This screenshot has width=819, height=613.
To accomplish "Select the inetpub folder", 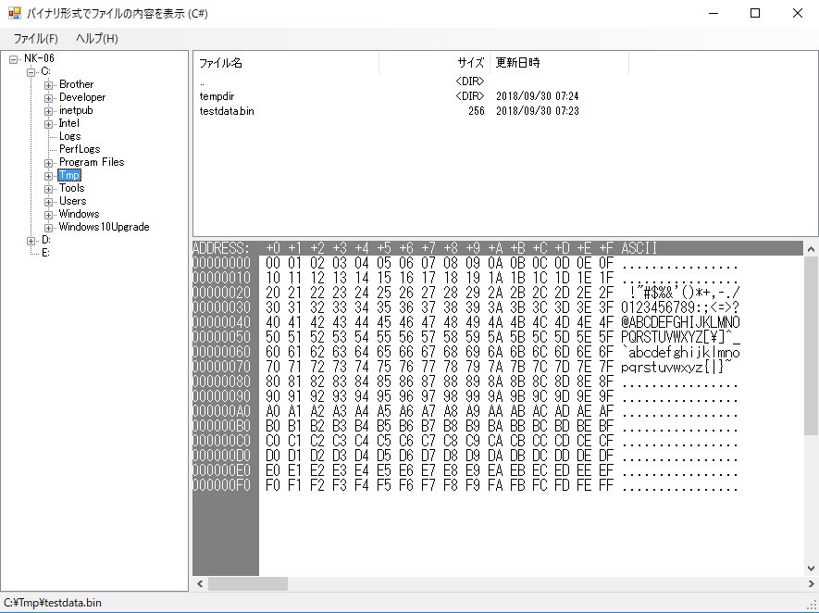I will tap(76, 110).
